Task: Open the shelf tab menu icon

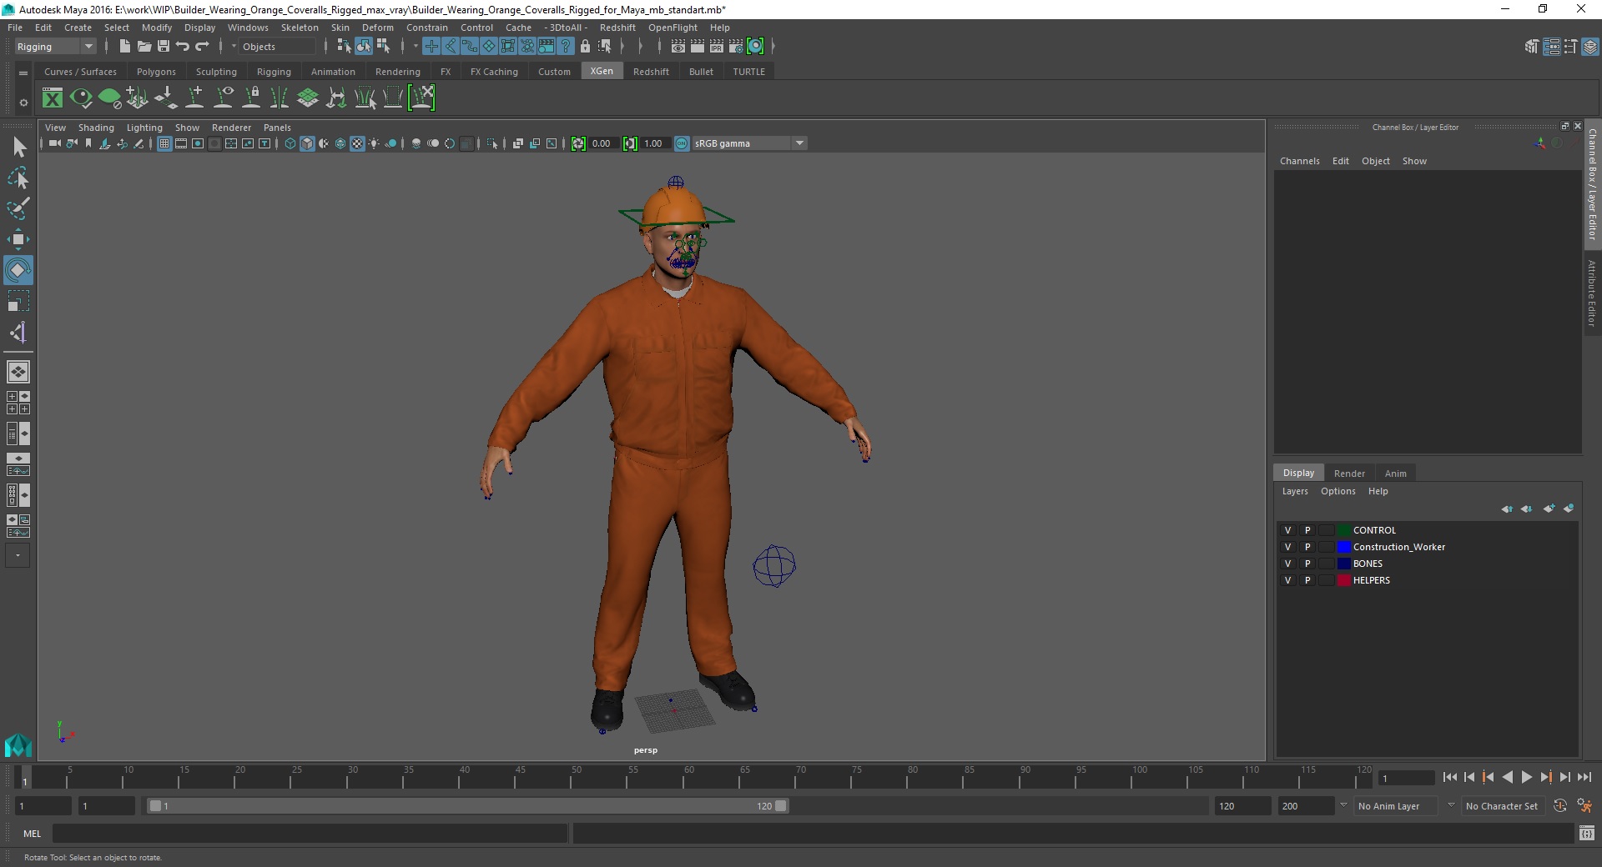Action: (x=23, y=73)
